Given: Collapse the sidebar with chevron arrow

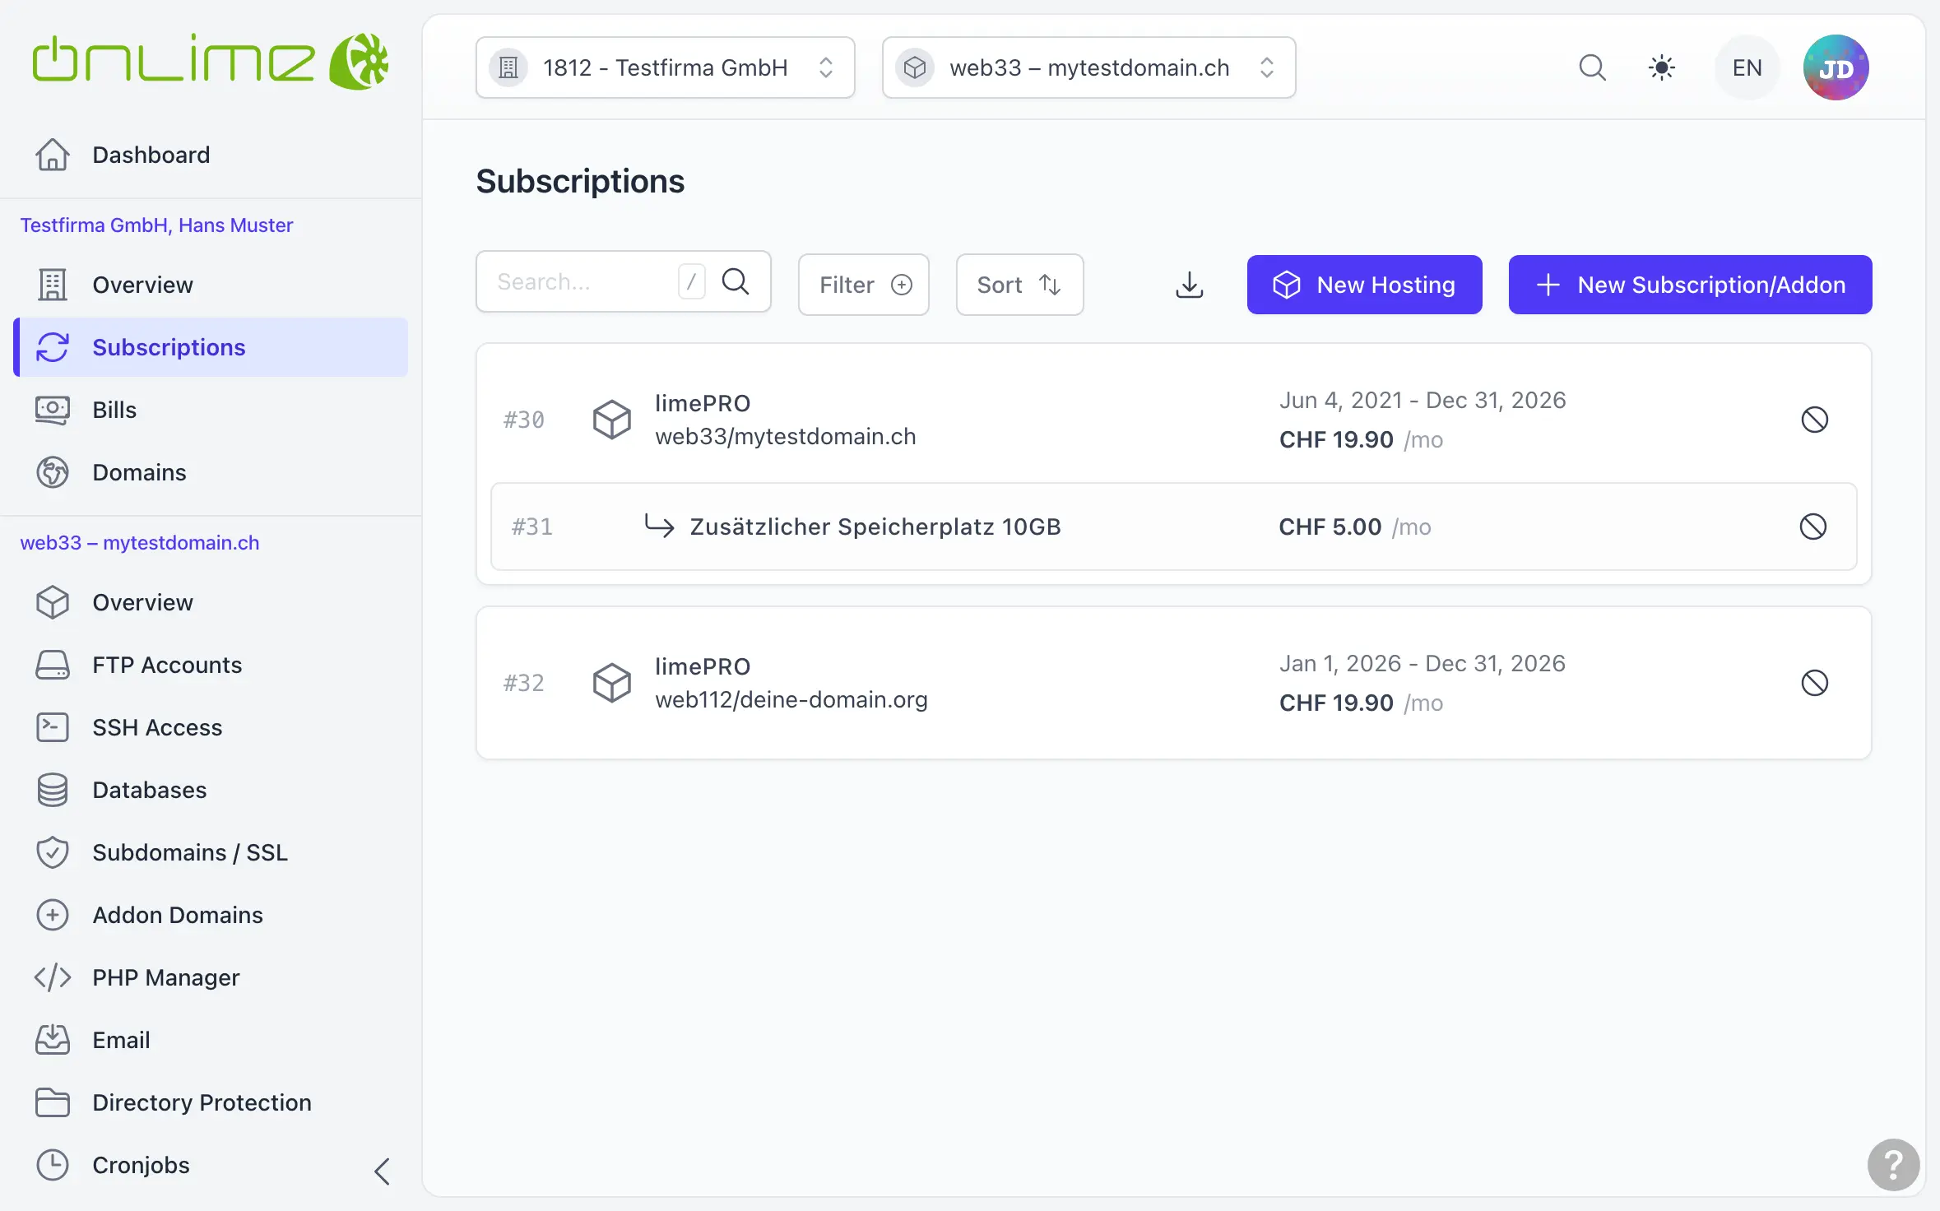Looking at the screenshot, I should [x=382, y=1171].
